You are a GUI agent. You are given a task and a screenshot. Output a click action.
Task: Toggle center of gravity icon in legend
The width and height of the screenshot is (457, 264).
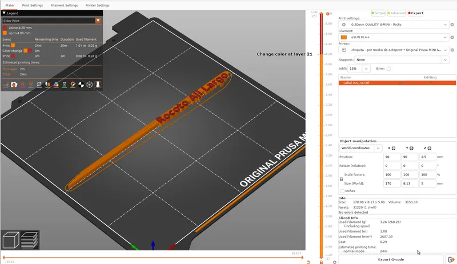81,85
